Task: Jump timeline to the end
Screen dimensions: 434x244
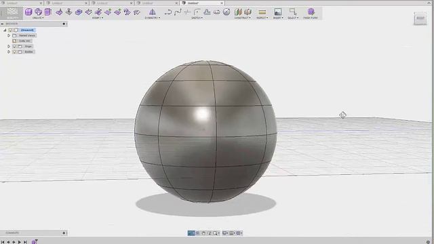Action: coord(25,242)
